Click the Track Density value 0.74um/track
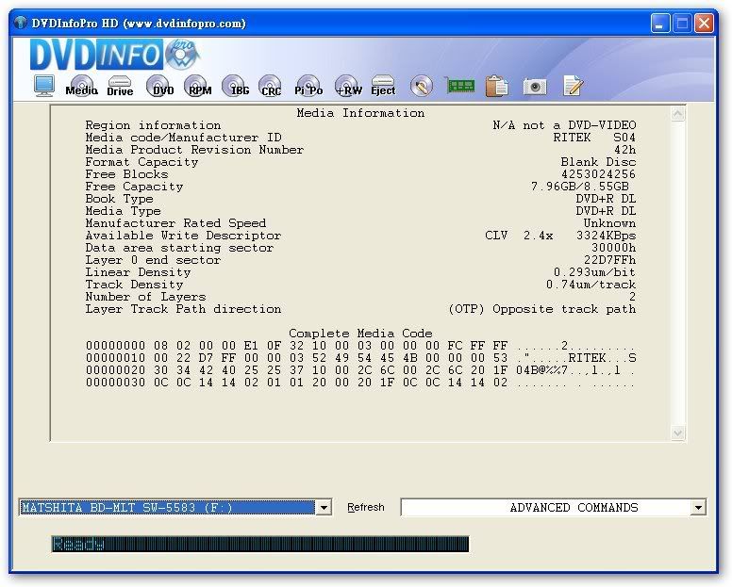The height and width of the screenshot is (587, 732). [591, 285]
